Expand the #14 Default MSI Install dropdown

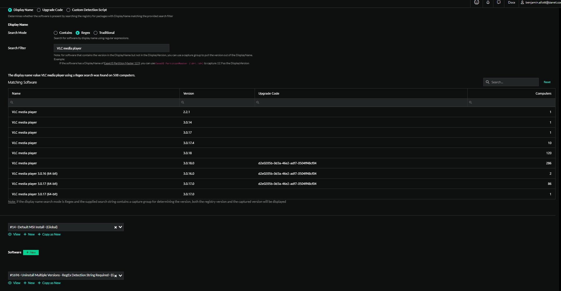coord(120,227)
